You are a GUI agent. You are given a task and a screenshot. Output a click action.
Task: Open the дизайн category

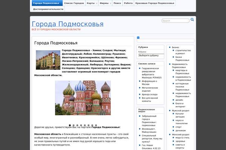pos(179,100)
